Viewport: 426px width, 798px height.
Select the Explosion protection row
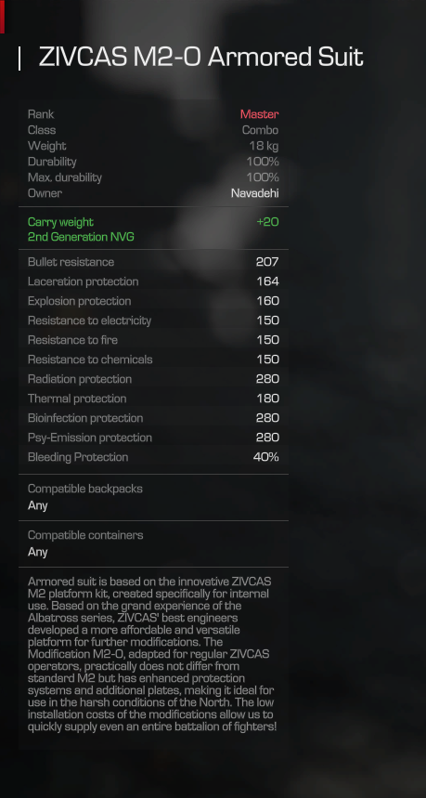tap(153, 301)
